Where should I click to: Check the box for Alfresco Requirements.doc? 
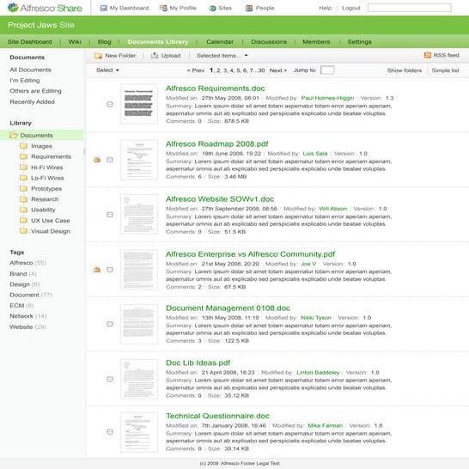110,104
